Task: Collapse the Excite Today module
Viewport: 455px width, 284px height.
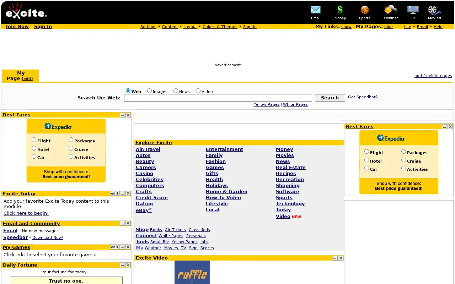Action: click(122, 193)
